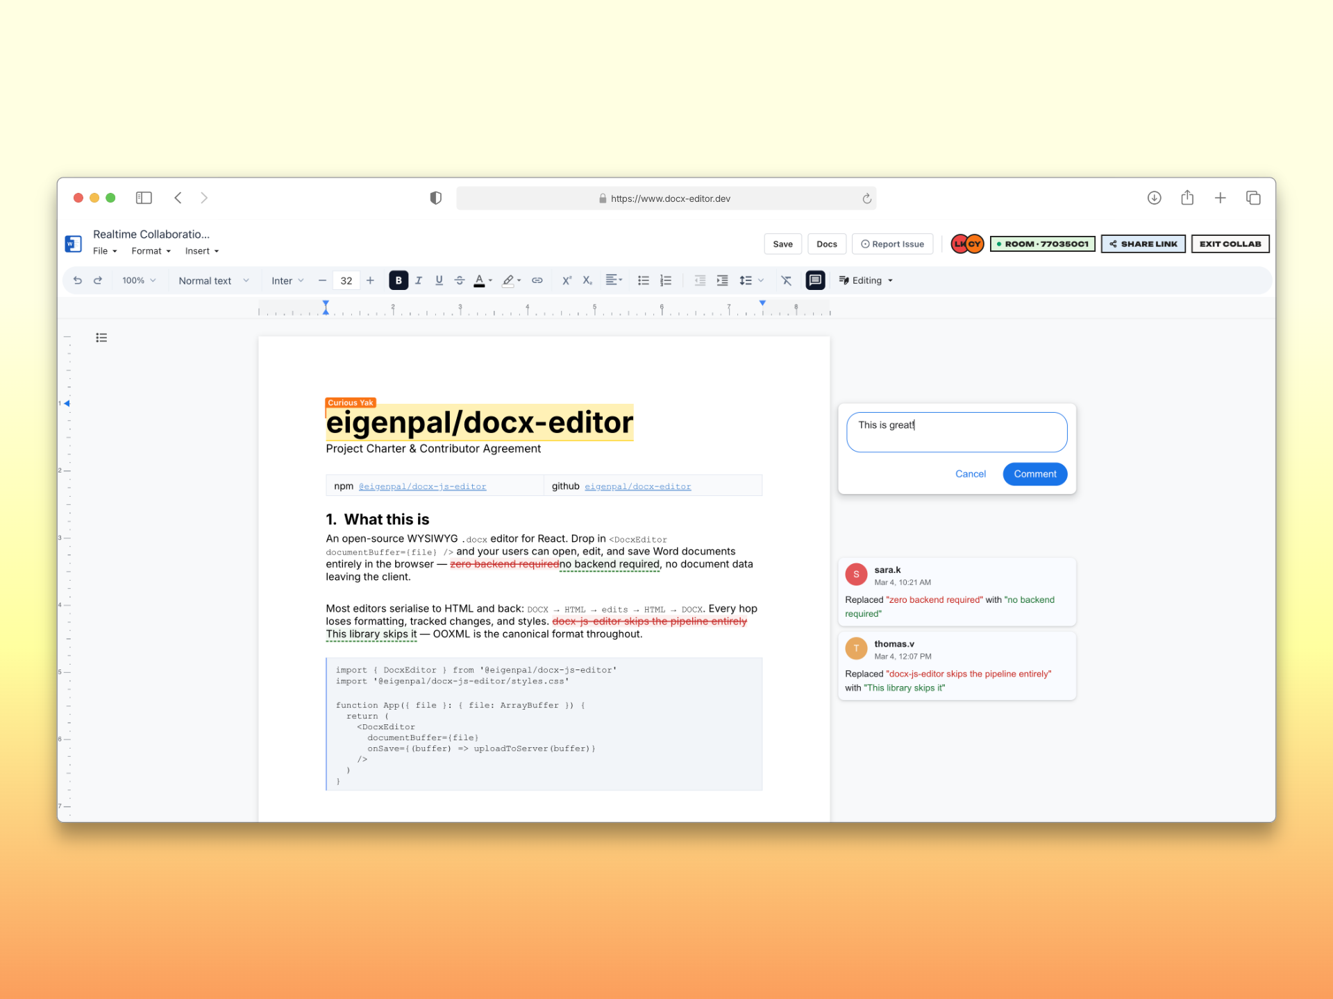The width and height of the screenshot is (1333, 999).
Task: Undo the last change
Action: (x=78, y=280)
